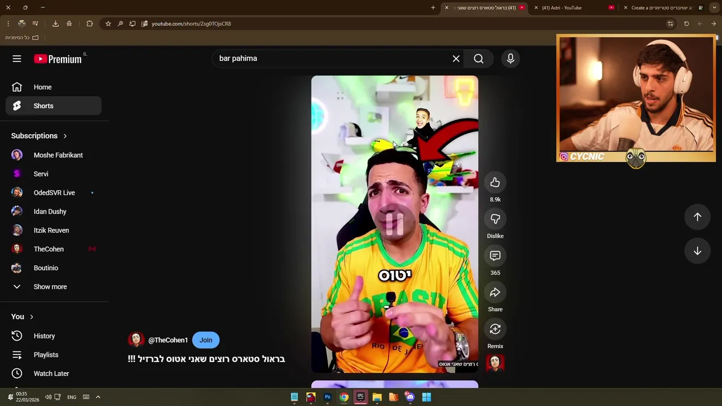Close the Astri - YouTube tab
Screen dimensions: 722x406
(x=536, y=8)
